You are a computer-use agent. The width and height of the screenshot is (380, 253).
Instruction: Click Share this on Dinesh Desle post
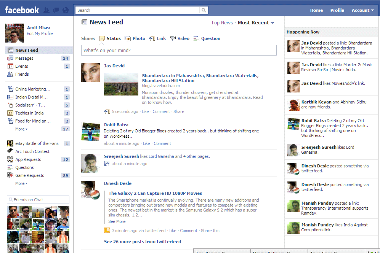(x=210, y=231)
